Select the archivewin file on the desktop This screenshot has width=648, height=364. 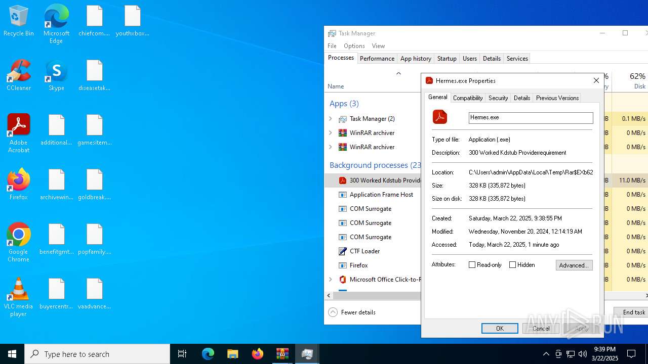coord(56,185)
